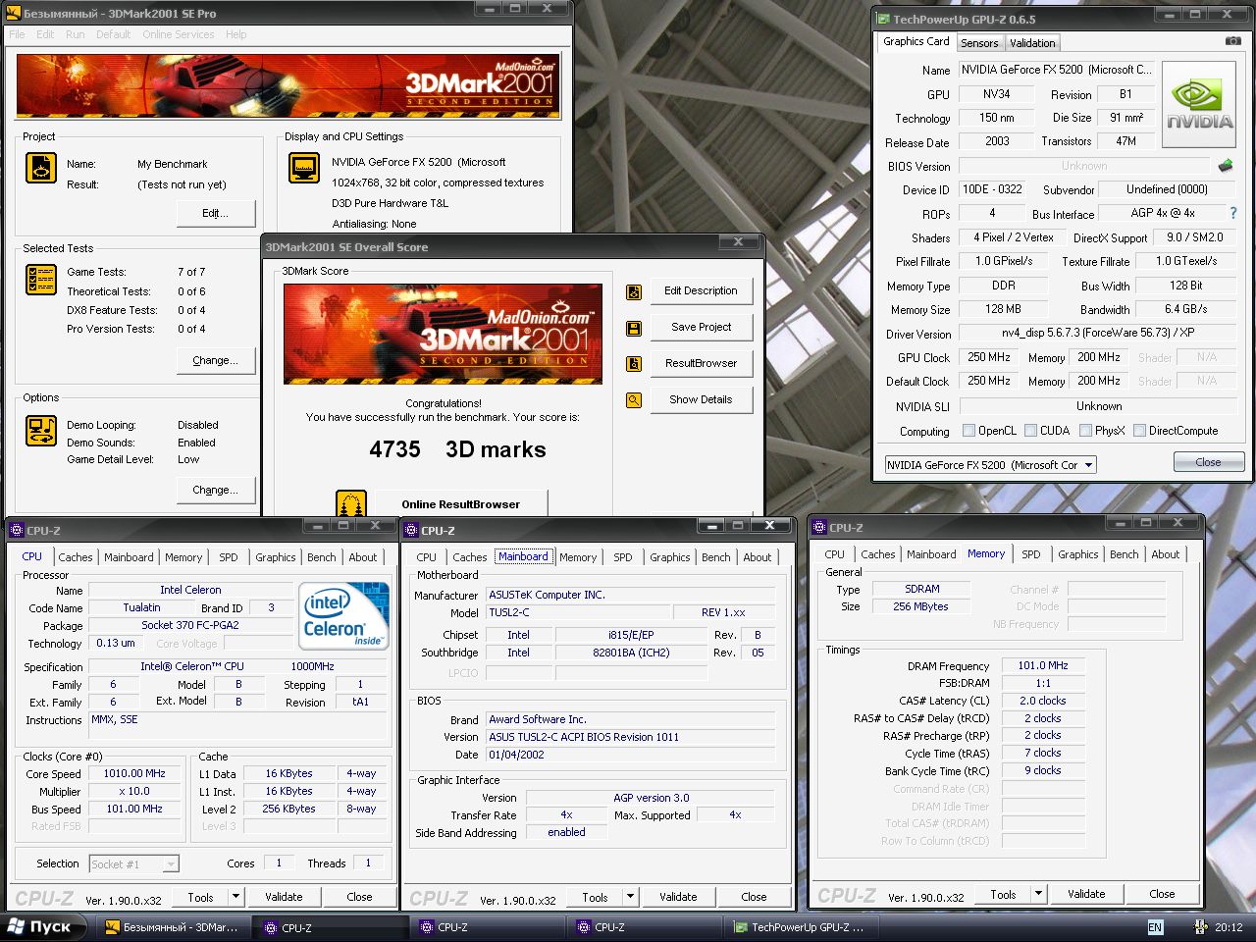Expand Tools dropdown arrow in CPU-Z memory window
This screenshot has width=1256, height=942.
[1038, 894]
